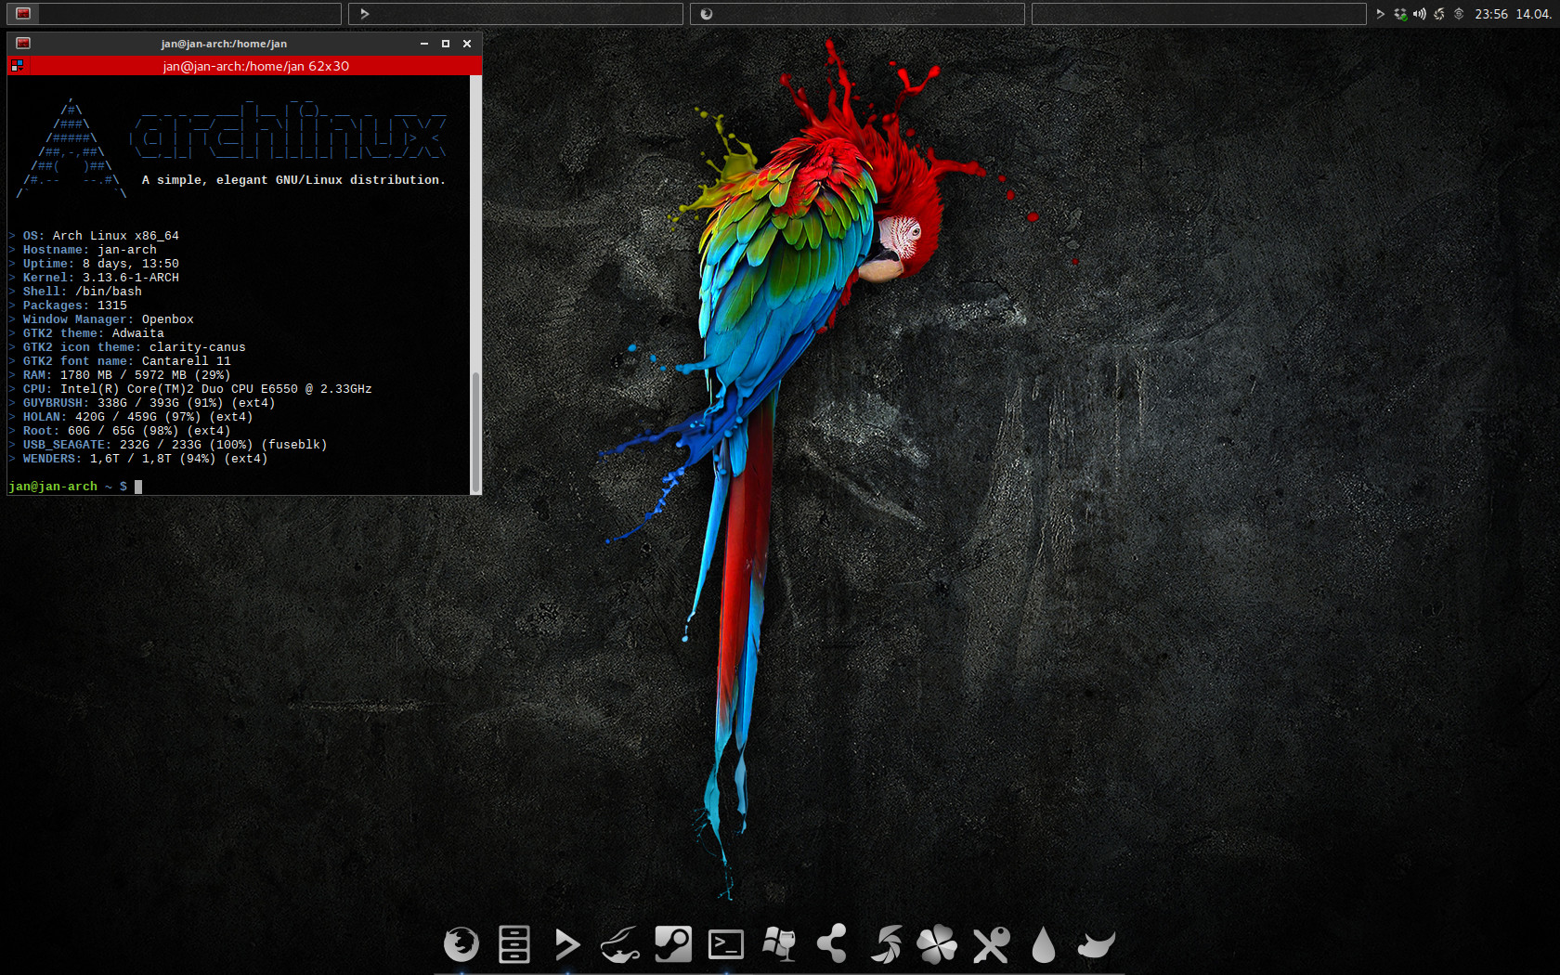Viewport: 1560px width, 975px height.
Task: Open the four-leaf clover dock icon
Action: coord(937,944)
